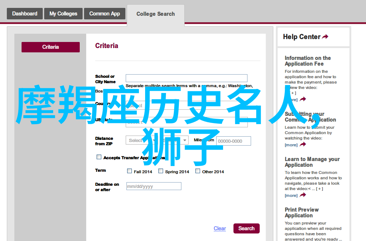
Task: Select the Other 2014 term checkbox
Action: click(x=198, y=171)
